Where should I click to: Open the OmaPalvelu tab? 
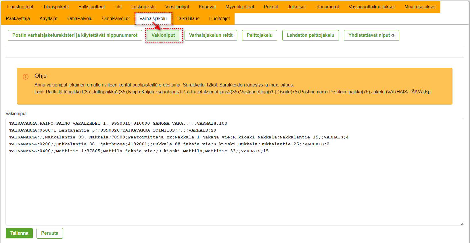click(80, 18)
